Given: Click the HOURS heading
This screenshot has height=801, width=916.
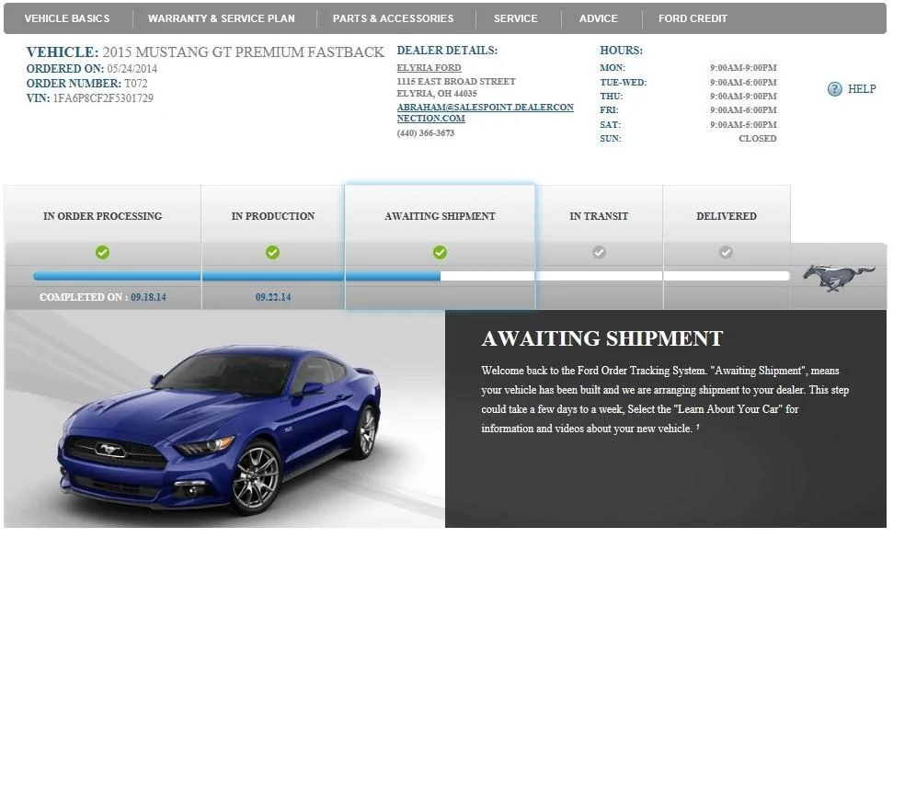Looking at the screenshot, I should [621, 51].
